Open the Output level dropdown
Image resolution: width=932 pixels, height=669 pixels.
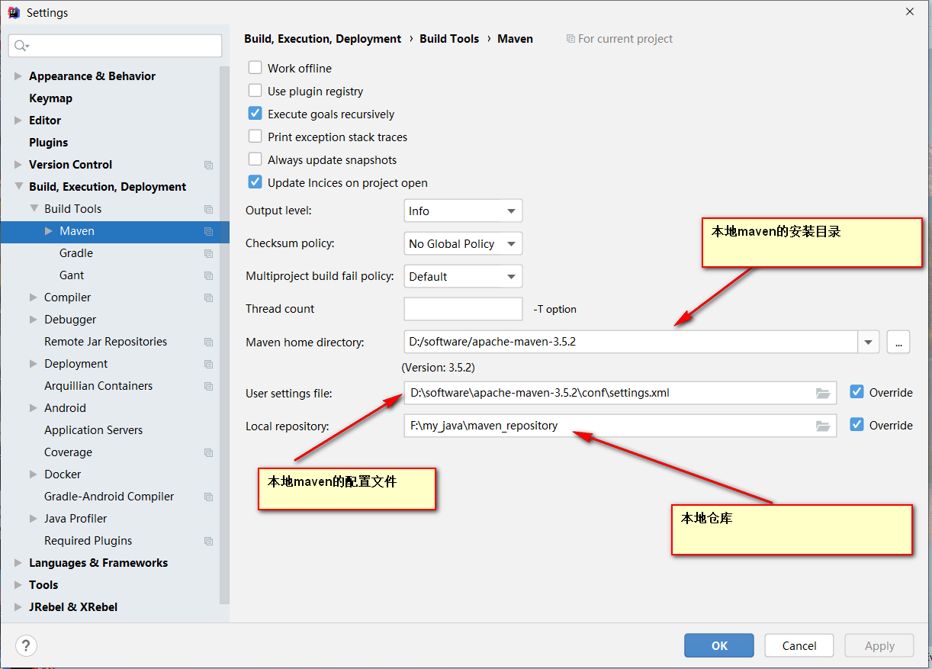pyautogui.click(x=463, y=211)
